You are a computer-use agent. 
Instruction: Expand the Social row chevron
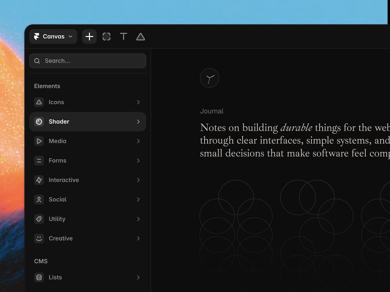138,200
